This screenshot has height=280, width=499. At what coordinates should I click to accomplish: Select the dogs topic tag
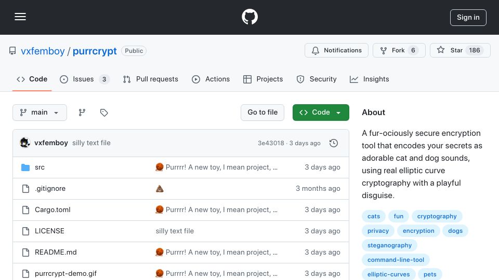click(x=455, y=231)
